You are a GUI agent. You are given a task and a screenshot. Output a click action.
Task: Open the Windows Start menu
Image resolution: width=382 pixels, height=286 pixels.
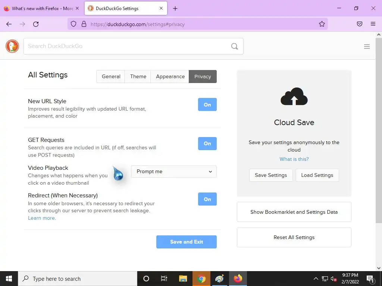click(9, 279)
